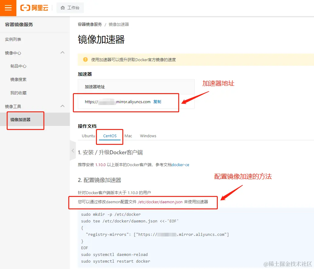
Task: Collapse the 镜像中心 section chevron
Action: tap(63, 53)
